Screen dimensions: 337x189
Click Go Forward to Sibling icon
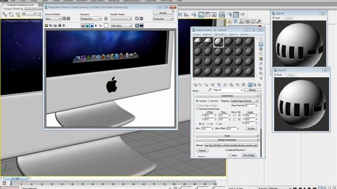(259, 85)
